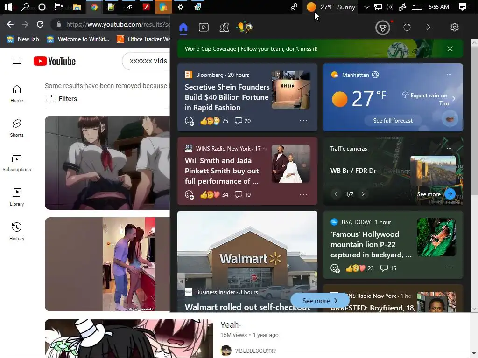Click the forward arrow in widget header
Screen dimensions: 478x358
(429, 28)
